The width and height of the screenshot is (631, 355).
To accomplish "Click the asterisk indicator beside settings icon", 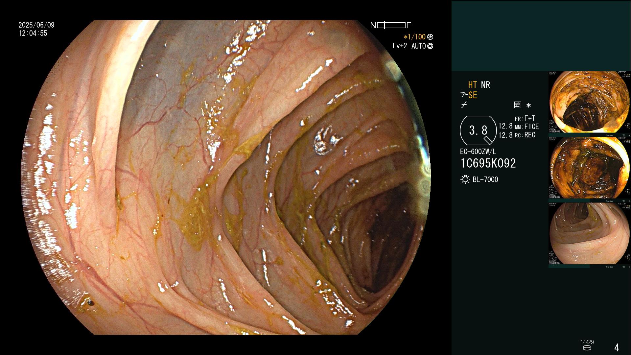I will click(528, 106).
